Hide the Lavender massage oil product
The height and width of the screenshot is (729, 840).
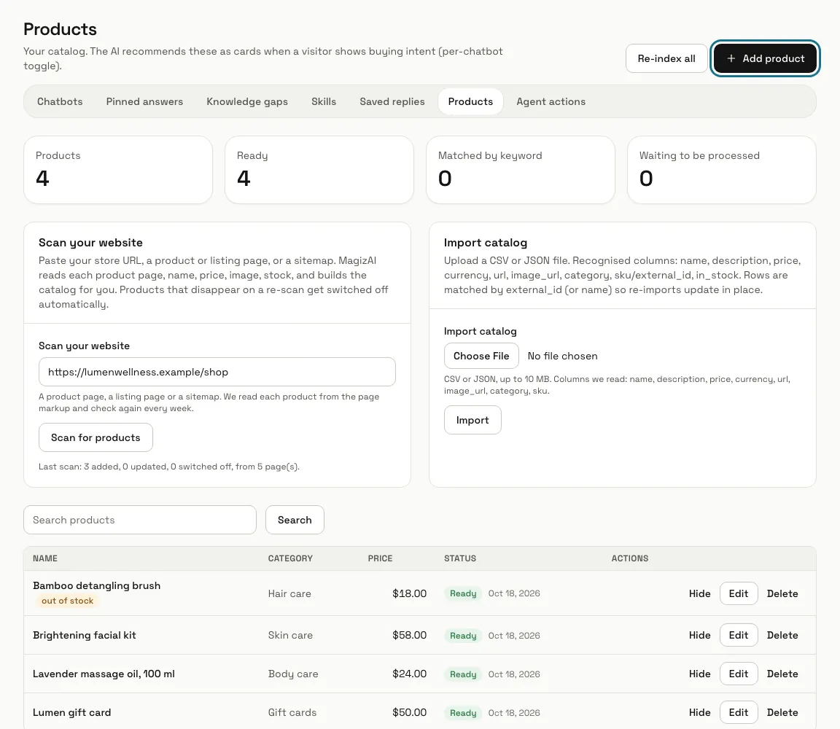point(700,674)
